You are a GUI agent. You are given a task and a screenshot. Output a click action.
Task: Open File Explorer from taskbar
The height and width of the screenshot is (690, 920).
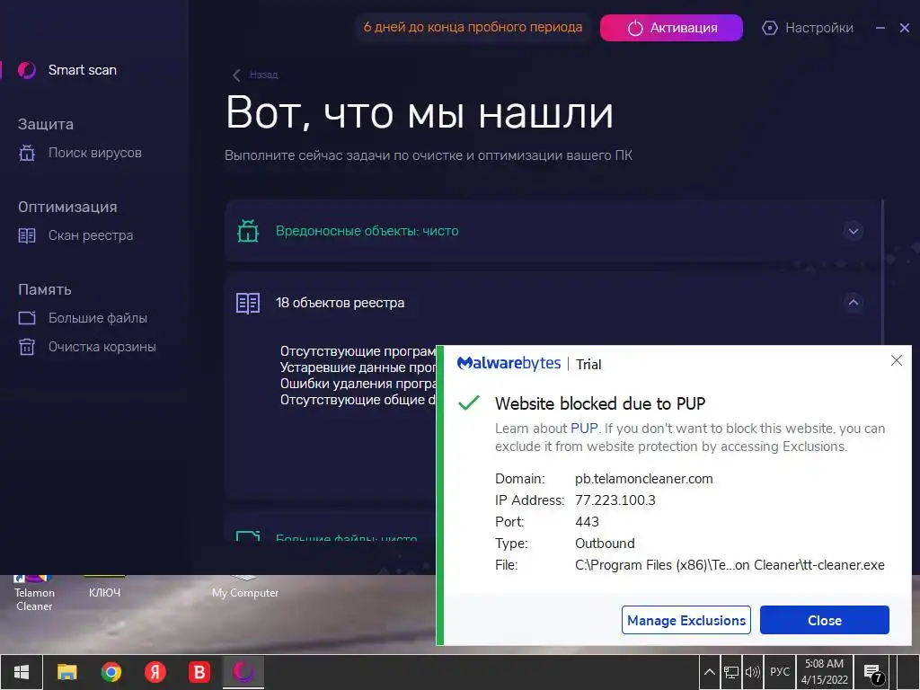pyautogui.click(x=66, y=672)
